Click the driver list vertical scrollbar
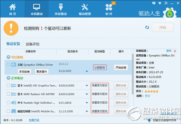 [133, 74]
